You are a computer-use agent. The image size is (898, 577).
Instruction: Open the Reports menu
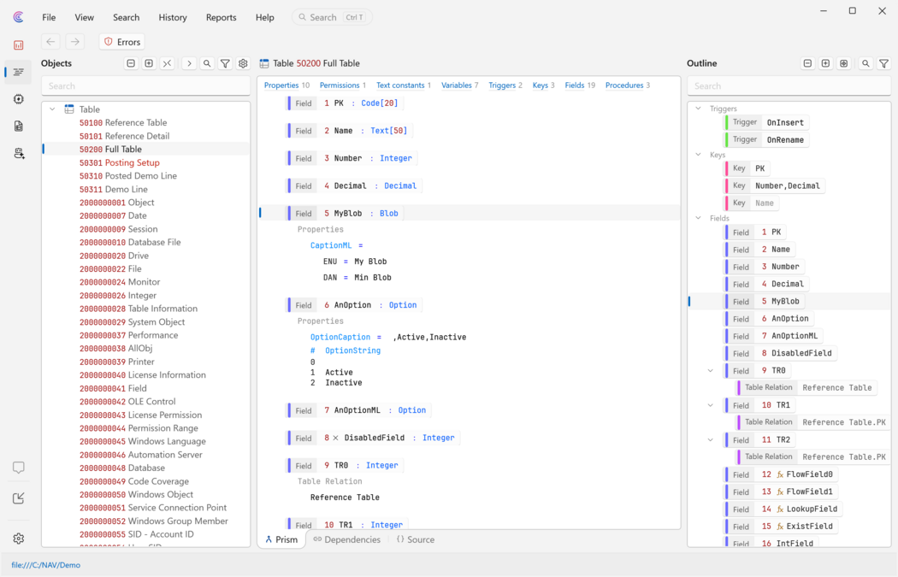tap(221, 17)
